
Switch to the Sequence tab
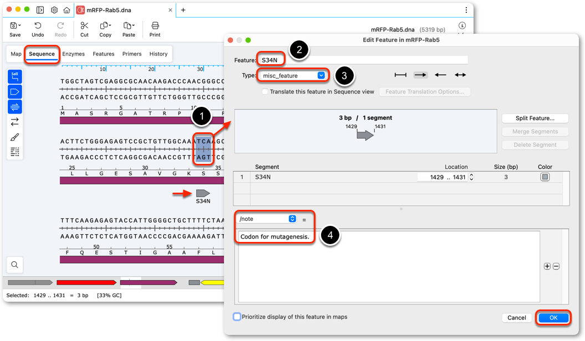[x=42, y=54]
